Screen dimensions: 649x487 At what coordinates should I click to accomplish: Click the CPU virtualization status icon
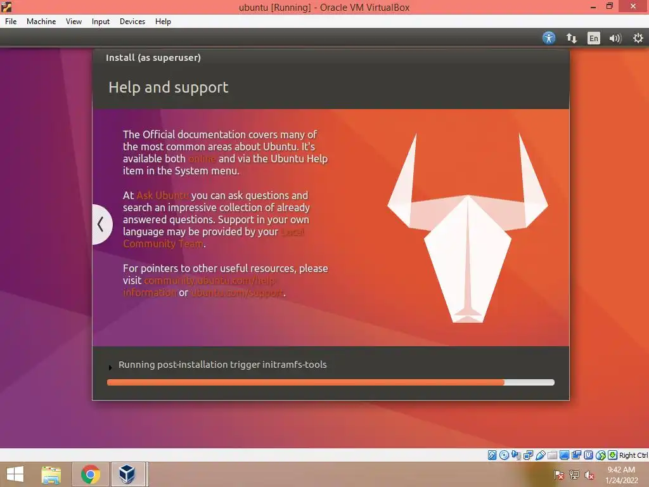(589, 455)
